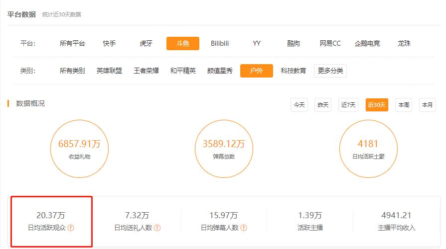Screen dimensions: 446x249
Task: Click info icon beside 日均弹幕人数
Action: [243, 228]
